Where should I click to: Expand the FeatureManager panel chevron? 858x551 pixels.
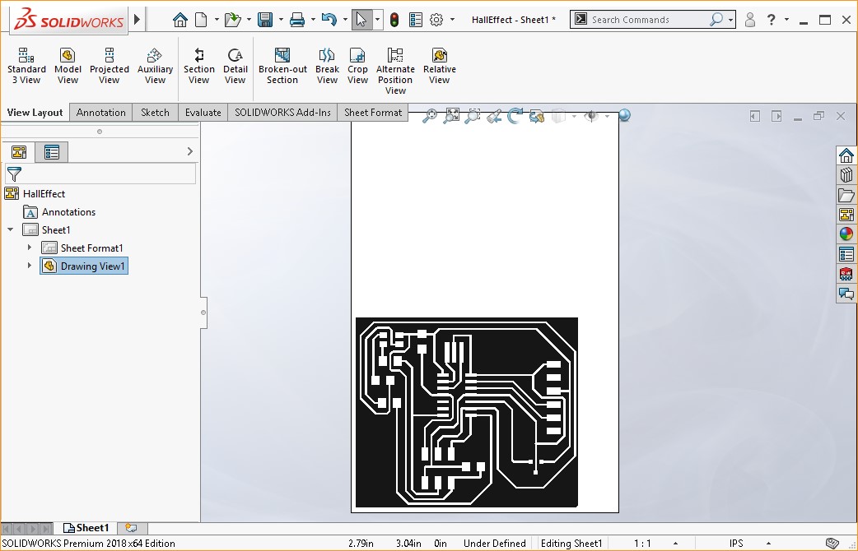tap(190, 151)
